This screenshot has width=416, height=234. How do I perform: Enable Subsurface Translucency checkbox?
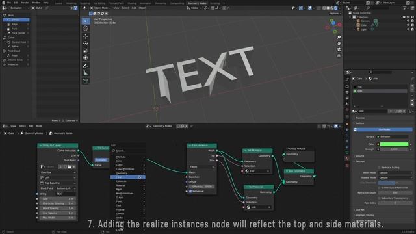(x=380, y=198)
